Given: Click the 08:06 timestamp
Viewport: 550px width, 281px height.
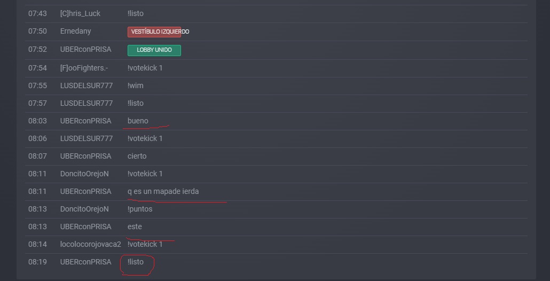Looking at the screenshot, I should [x=37, y=138].
